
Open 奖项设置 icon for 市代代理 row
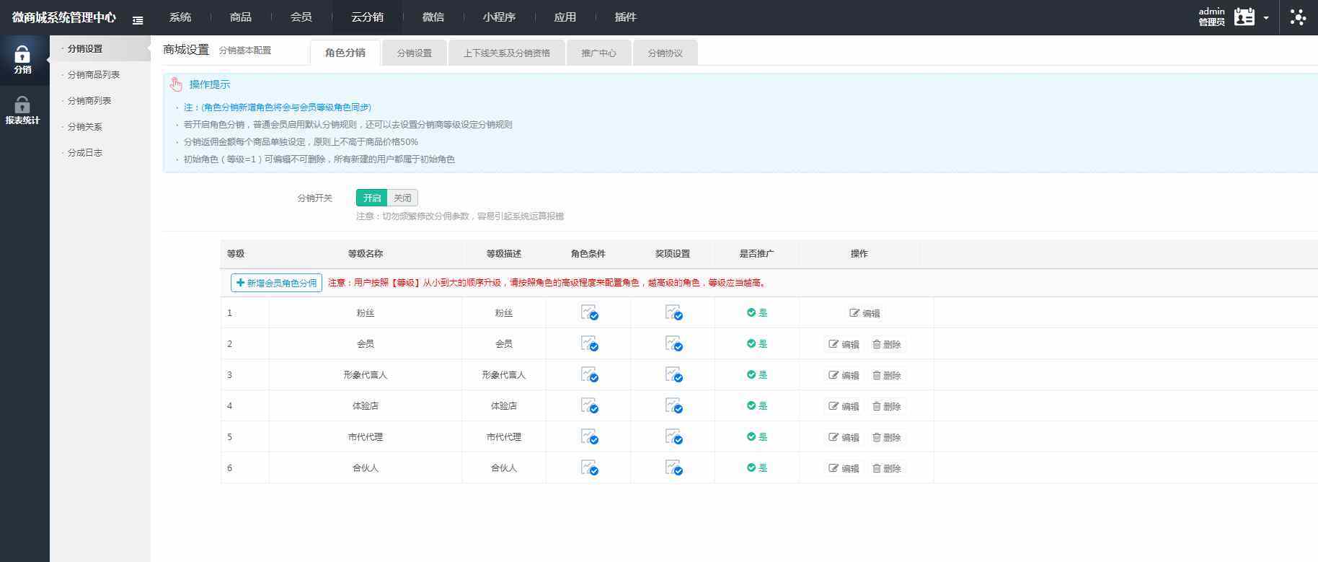click(673, 436)
